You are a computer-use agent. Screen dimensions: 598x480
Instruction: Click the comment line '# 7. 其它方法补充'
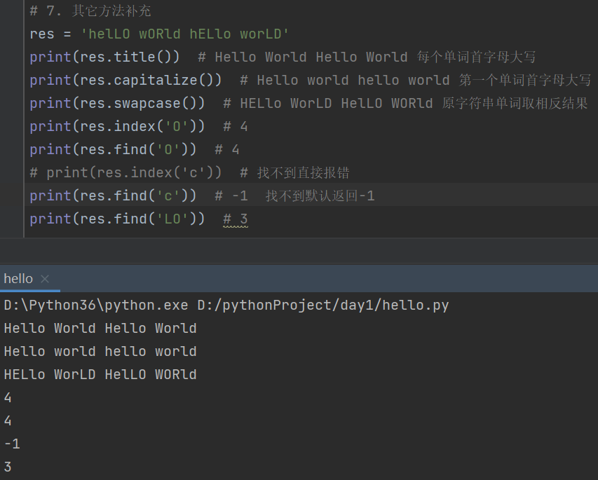click(90, 11)
